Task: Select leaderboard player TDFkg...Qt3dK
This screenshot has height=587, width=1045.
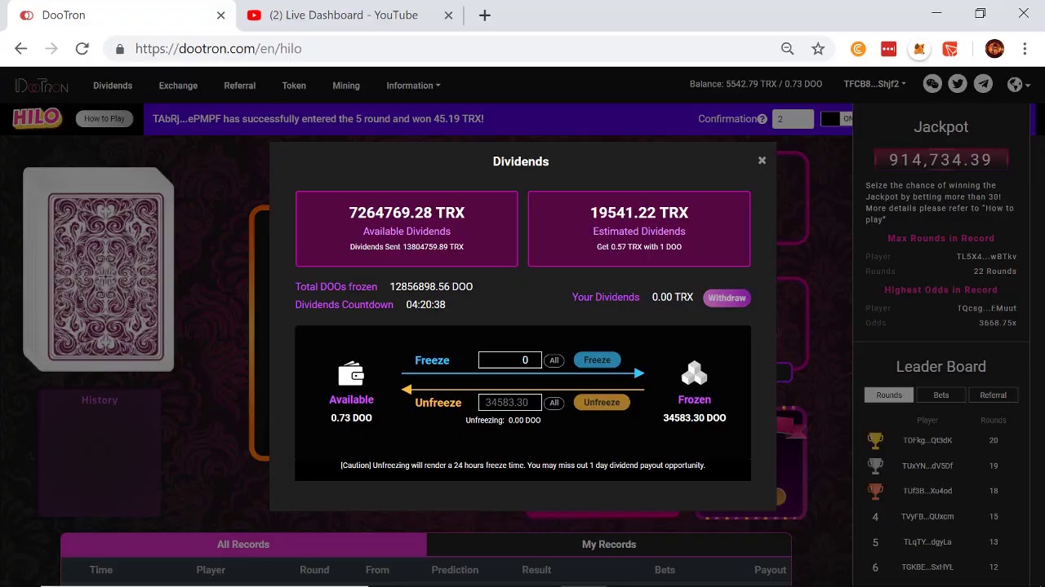Action: [927, 440]
